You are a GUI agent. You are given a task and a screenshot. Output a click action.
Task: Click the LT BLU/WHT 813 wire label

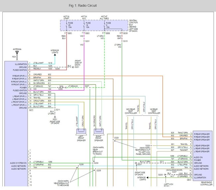42,103
